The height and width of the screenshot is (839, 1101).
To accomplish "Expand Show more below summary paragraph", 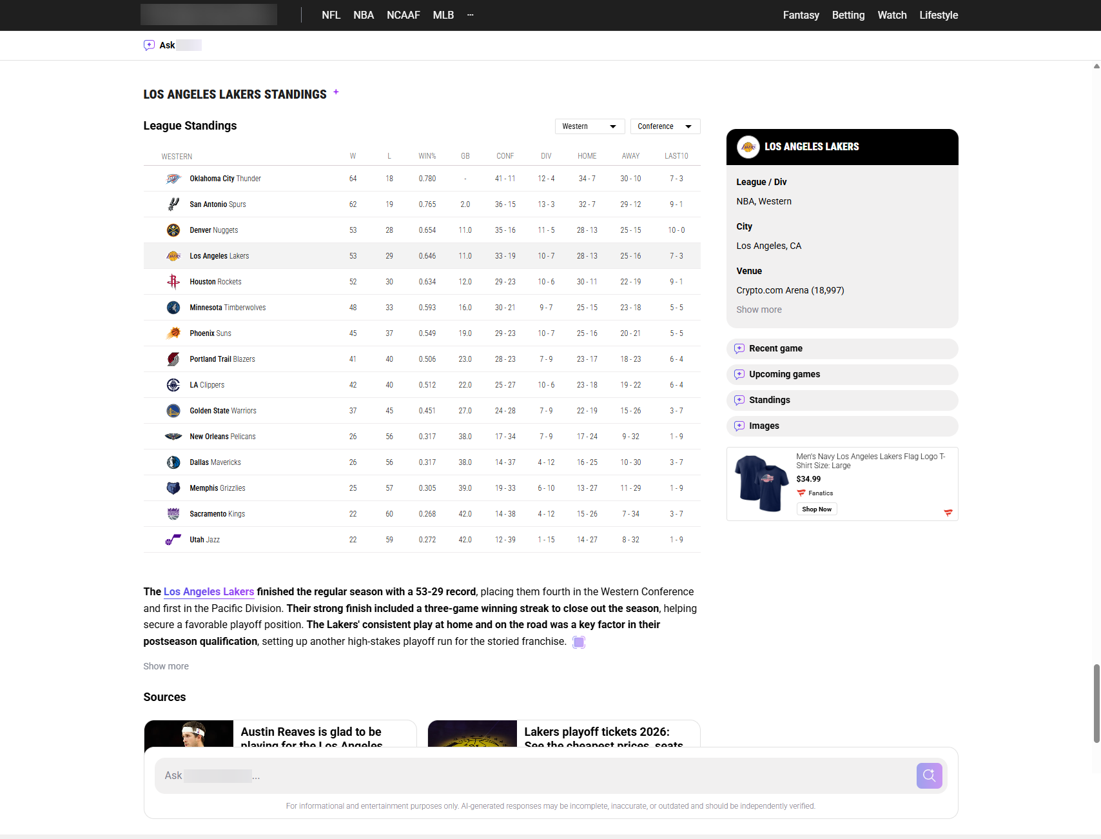I will click(166, 666).
